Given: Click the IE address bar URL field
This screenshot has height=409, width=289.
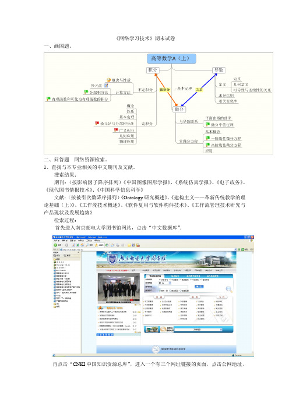Looking at the screenshot, I should (148, 249).
